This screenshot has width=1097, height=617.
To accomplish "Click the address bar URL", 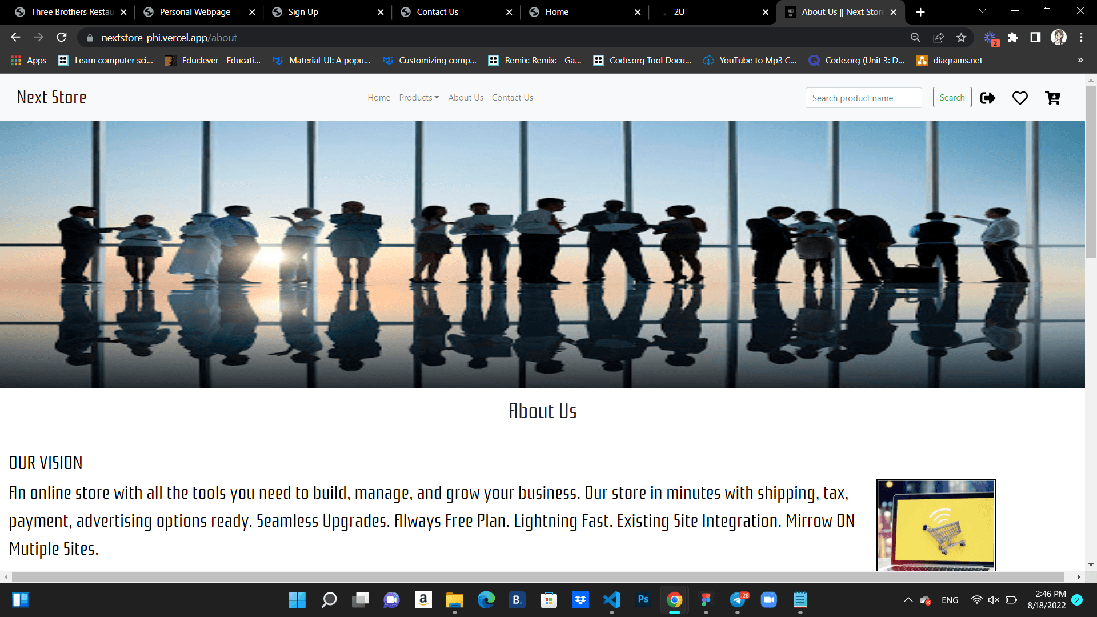I will click(169, 38).
